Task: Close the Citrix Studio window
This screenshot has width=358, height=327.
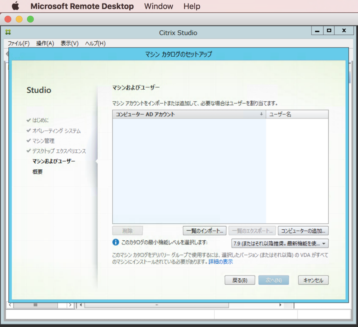Action: tap(344, 30)
